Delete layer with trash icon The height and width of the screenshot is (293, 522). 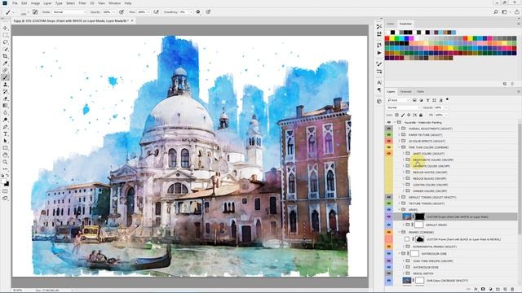pyautogui.click(x=512, y=290)
